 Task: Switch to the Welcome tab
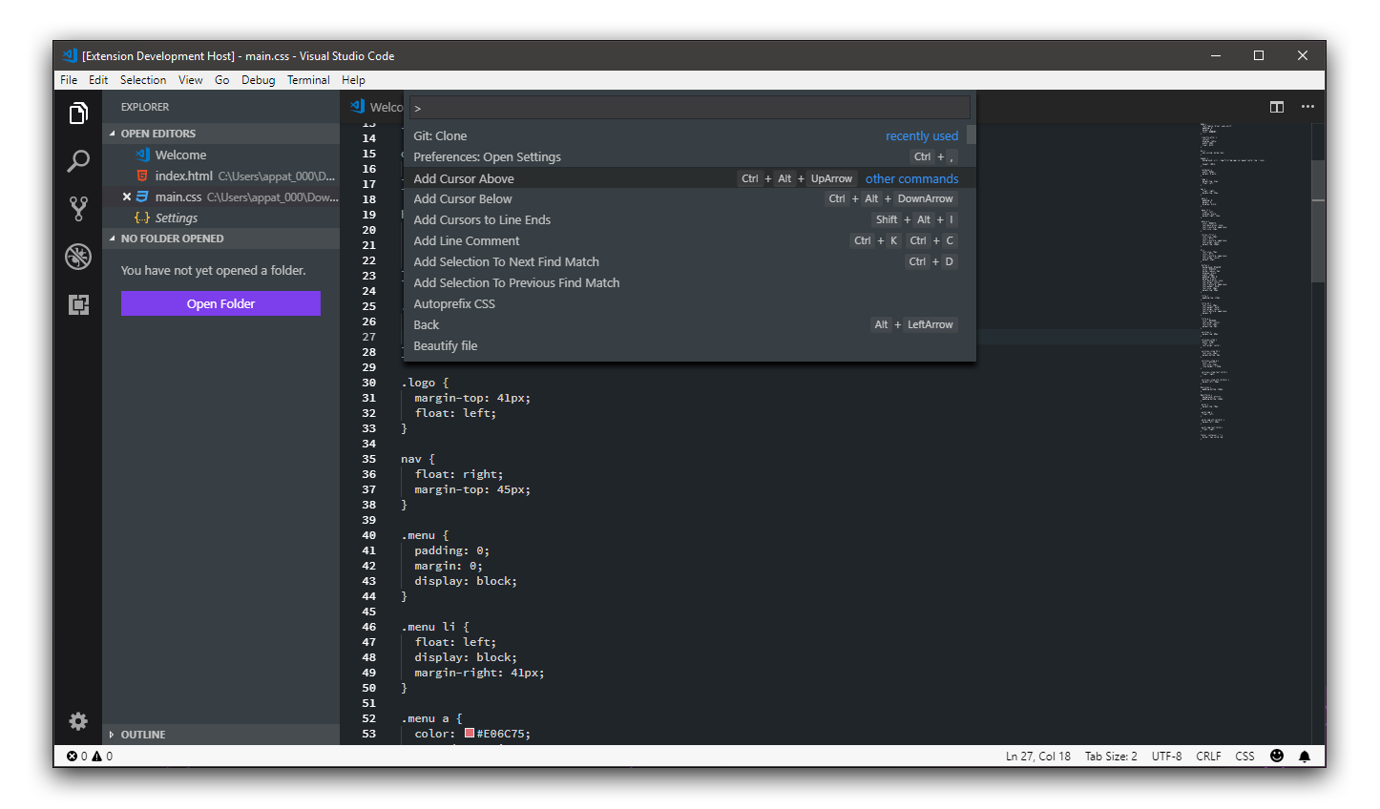click(x=380, y=107)
